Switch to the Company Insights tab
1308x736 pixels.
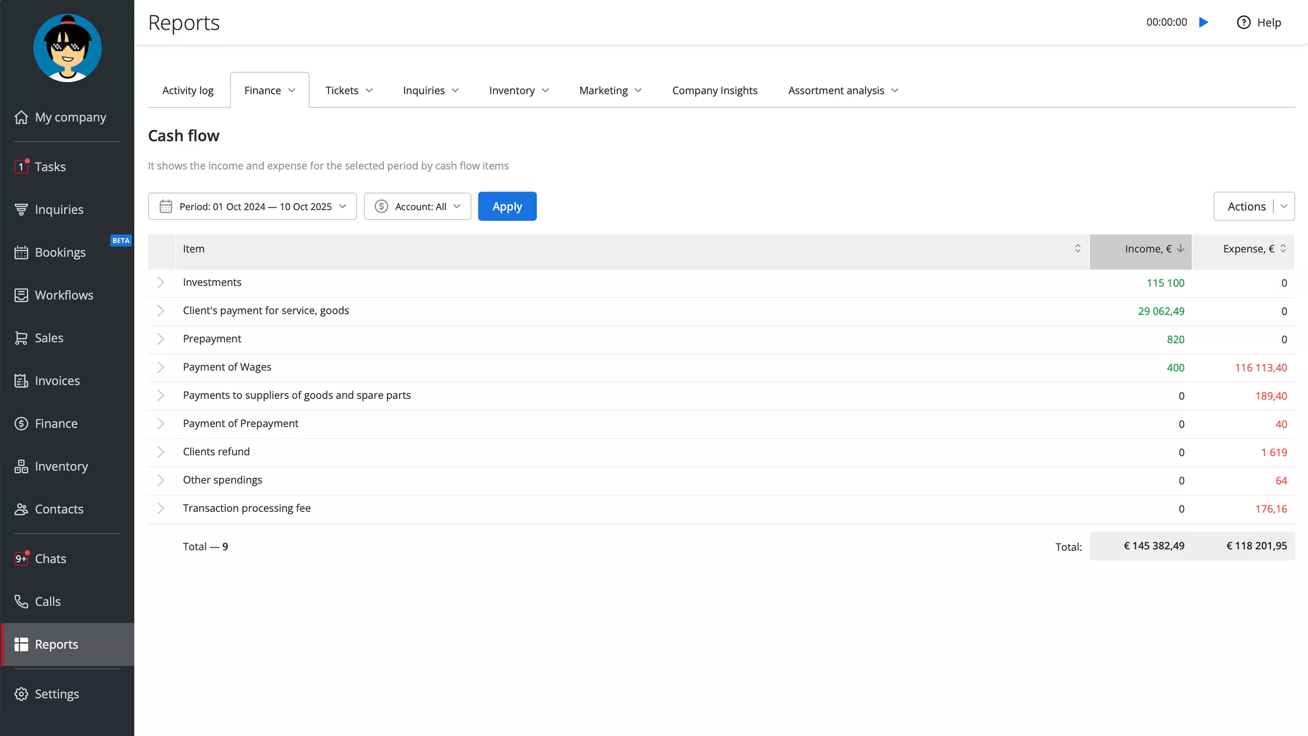(714, 90)
